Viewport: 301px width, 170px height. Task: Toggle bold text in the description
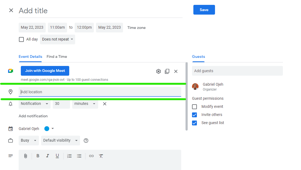(x=38, y=156)
